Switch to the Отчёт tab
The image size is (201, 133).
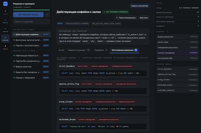[x=61, y=50]
